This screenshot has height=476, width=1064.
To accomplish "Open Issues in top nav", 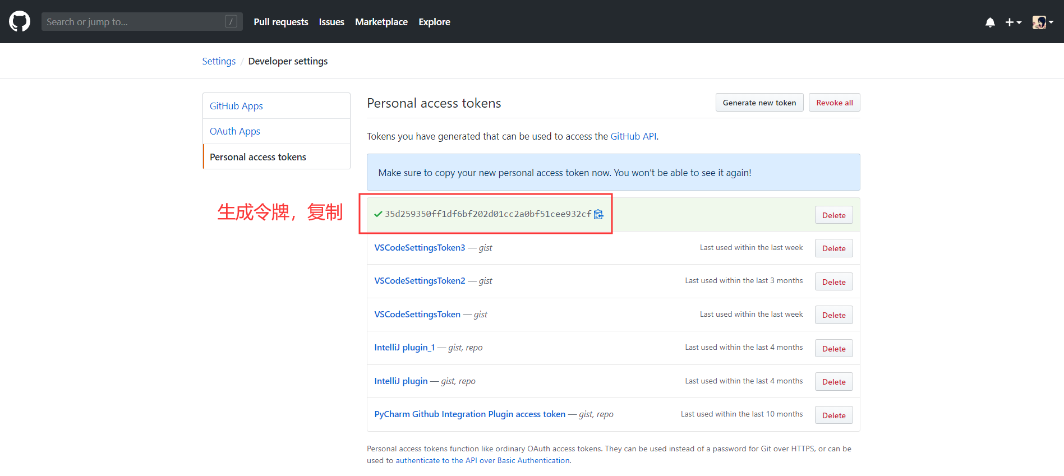I will tap(331, 22).
